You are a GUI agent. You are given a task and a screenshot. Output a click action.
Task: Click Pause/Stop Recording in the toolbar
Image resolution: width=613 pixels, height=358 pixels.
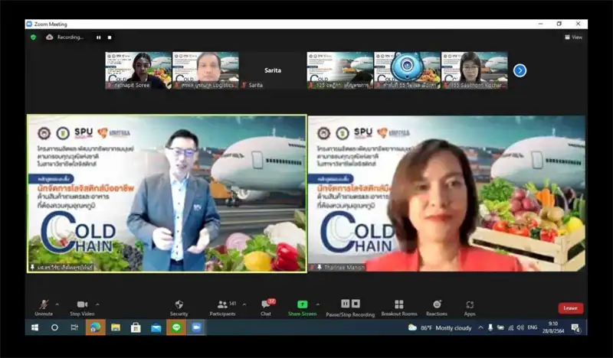(x=350, y=306)
